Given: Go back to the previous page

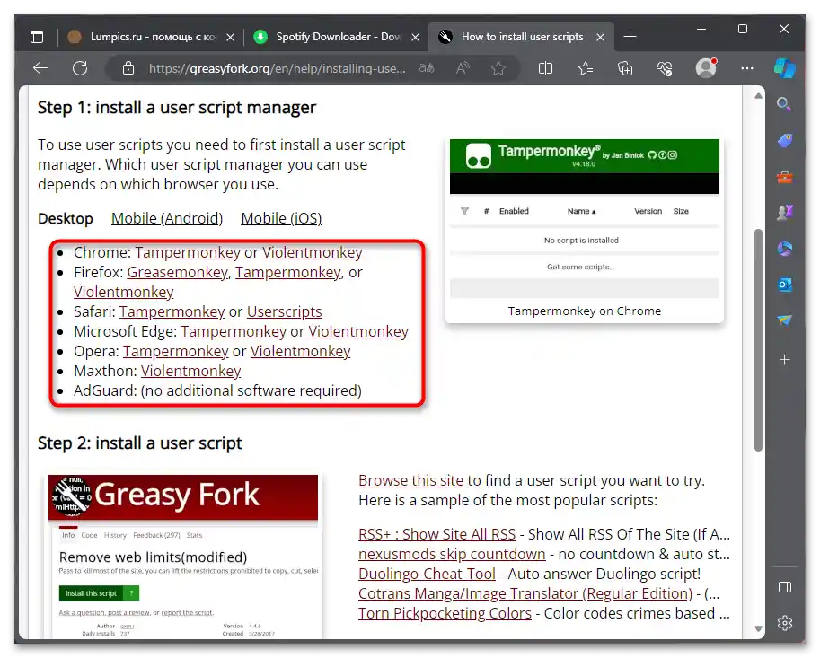Looking at the screenshot, I should point(40,68).
